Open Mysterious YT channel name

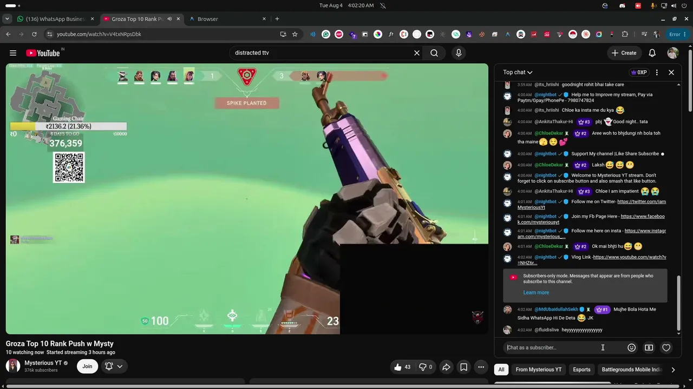(43, 363)
